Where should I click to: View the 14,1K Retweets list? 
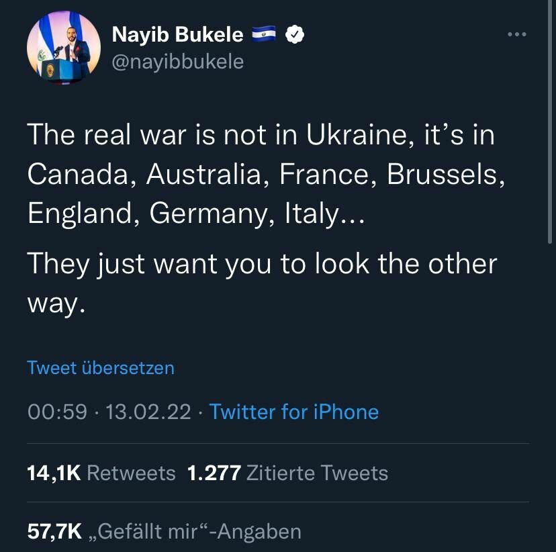pos(101,473)
